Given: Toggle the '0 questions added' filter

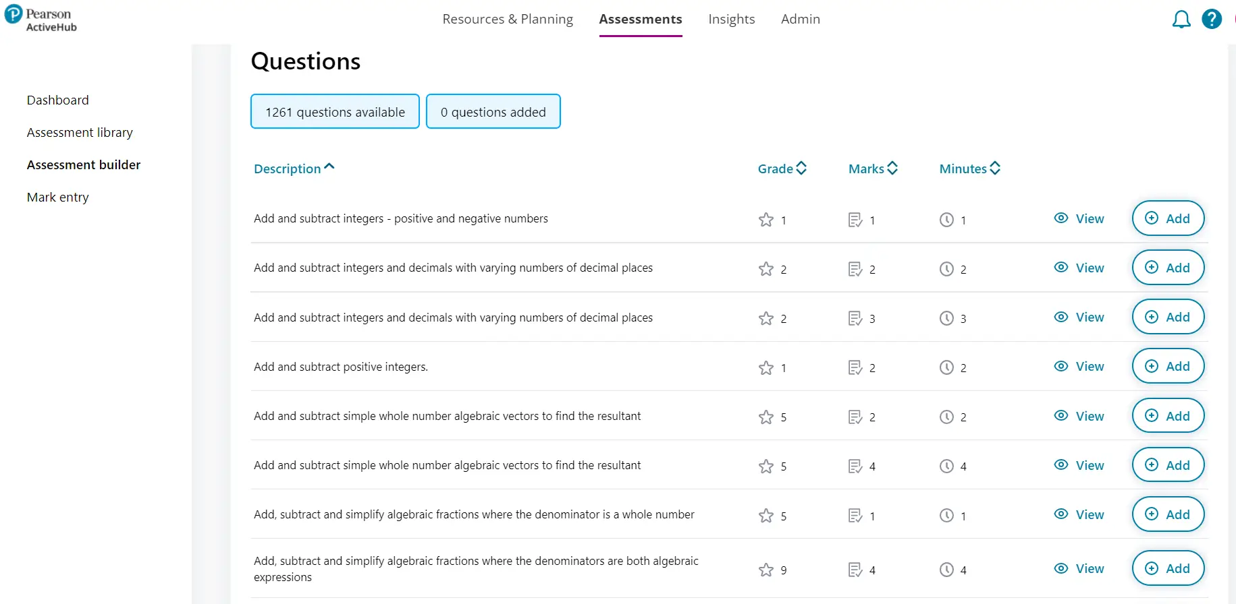Looking at the screenshot, I should point(493,112).
